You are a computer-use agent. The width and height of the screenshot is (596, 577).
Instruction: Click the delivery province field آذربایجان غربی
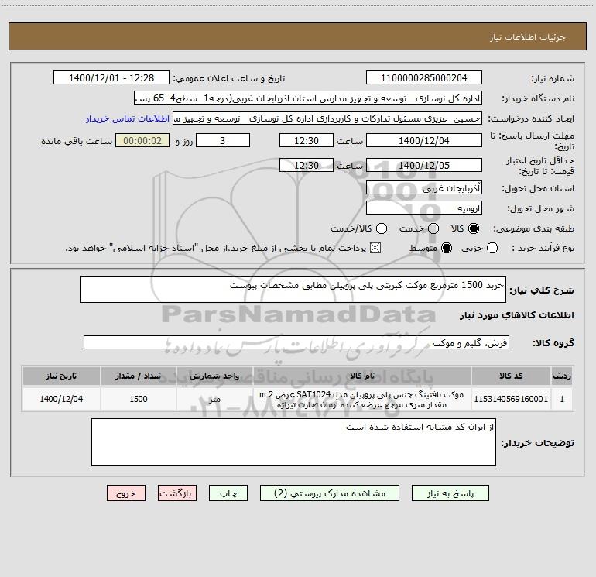pos(424,187)
